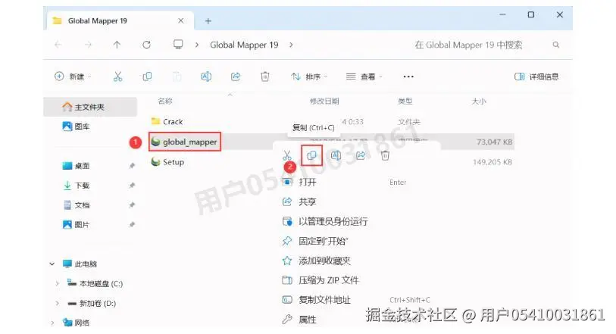The image size is (616, 334).
Task: Sort by the 名称 column header
Action: coord(165,101)
